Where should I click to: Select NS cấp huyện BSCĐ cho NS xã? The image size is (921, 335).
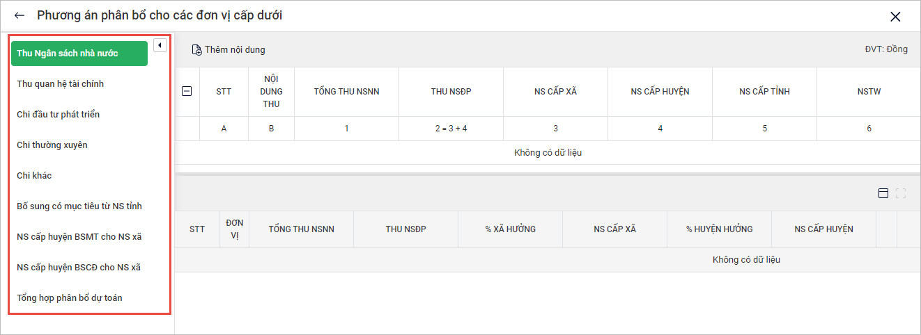tap(79, 268)
